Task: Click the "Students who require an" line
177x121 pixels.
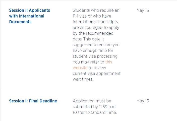Action: coord(96,10)
